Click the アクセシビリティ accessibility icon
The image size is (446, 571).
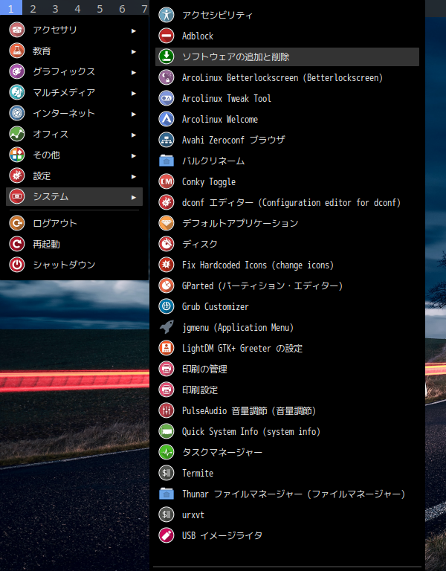[167, 15]
